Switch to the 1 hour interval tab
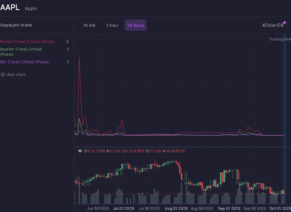Image resolution: width=291 pixels, height=212 pixels. pos(112,25)
